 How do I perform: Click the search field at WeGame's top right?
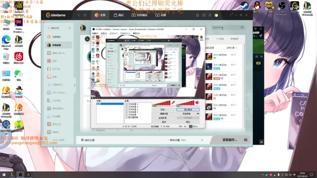tap(228, 27)
